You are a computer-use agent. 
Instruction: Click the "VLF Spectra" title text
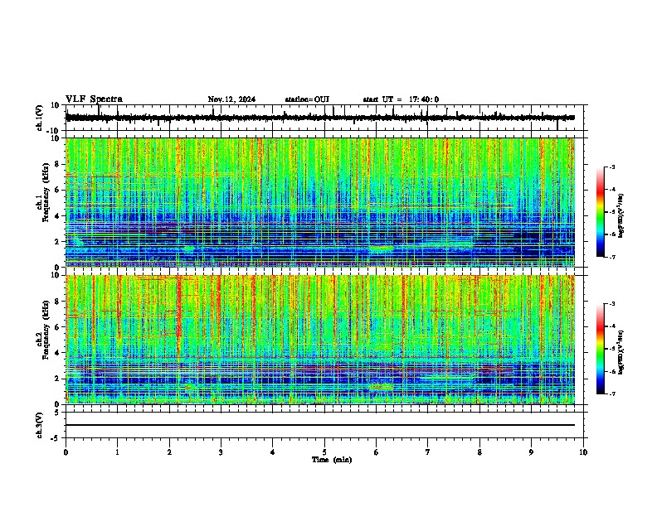coord(94,99)
